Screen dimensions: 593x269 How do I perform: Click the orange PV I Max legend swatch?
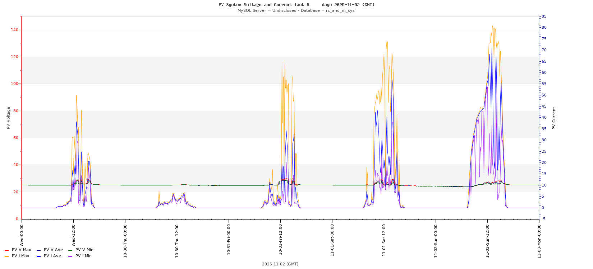[x=6, y=256]
